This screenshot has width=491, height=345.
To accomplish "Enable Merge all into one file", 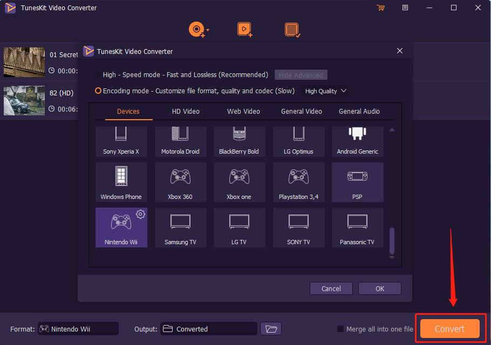I will click(340, 329).
